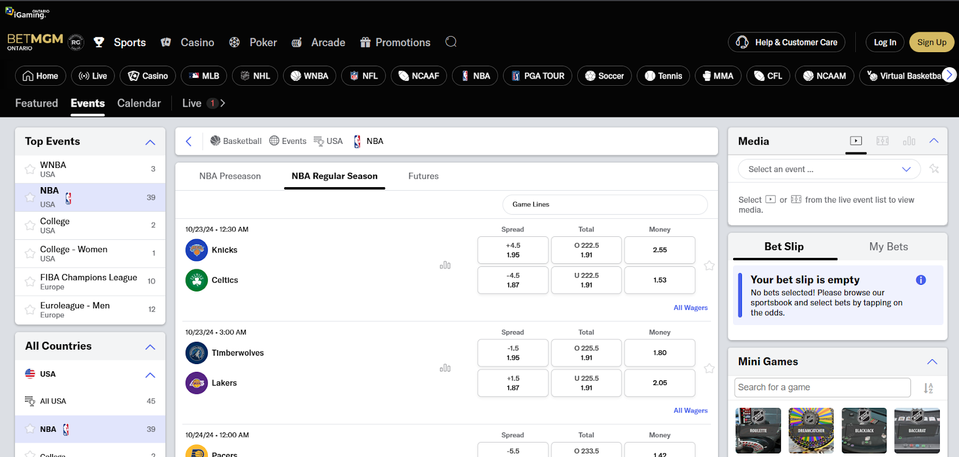Open the Select an event dropdown
959x457 pixels.
click(x=830, y=169)
